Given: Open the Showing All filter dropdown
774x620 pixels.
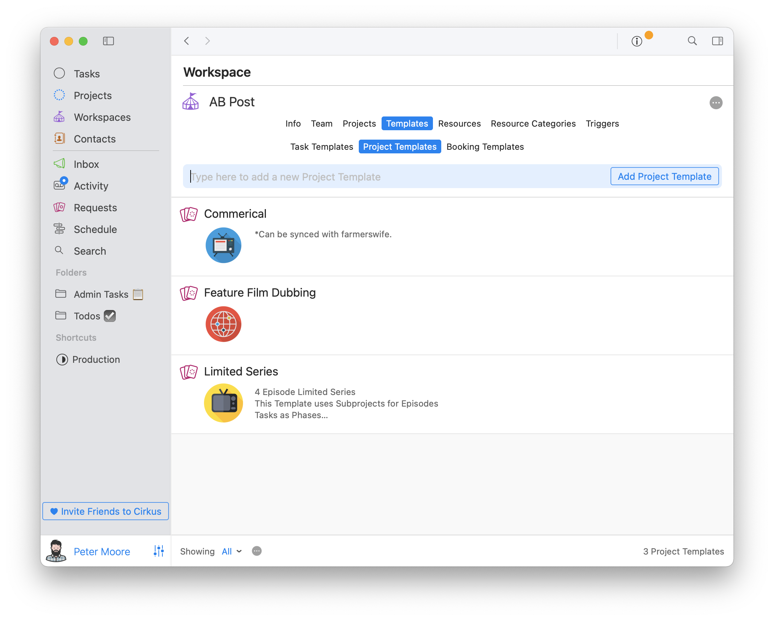Looking at the screenshot, I should (231, 551).
